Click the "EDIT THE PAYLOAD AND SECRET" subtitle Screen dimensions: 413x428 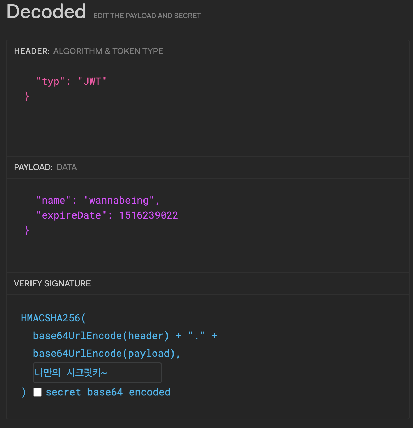[147, 16]
